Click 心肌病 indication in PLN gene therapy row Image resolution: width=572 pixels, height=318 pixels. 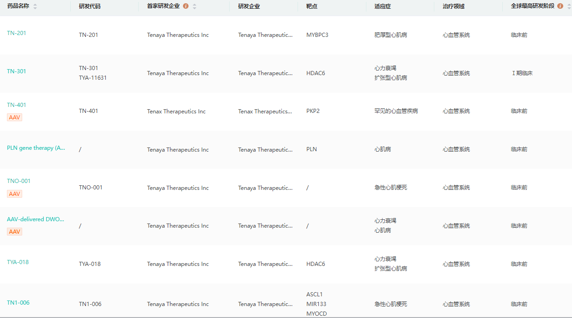(383, 149)
